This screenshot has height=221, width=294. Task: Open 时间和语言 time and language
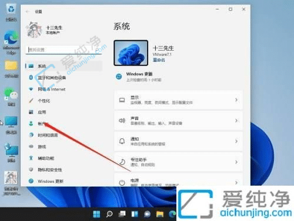[48, 135]
